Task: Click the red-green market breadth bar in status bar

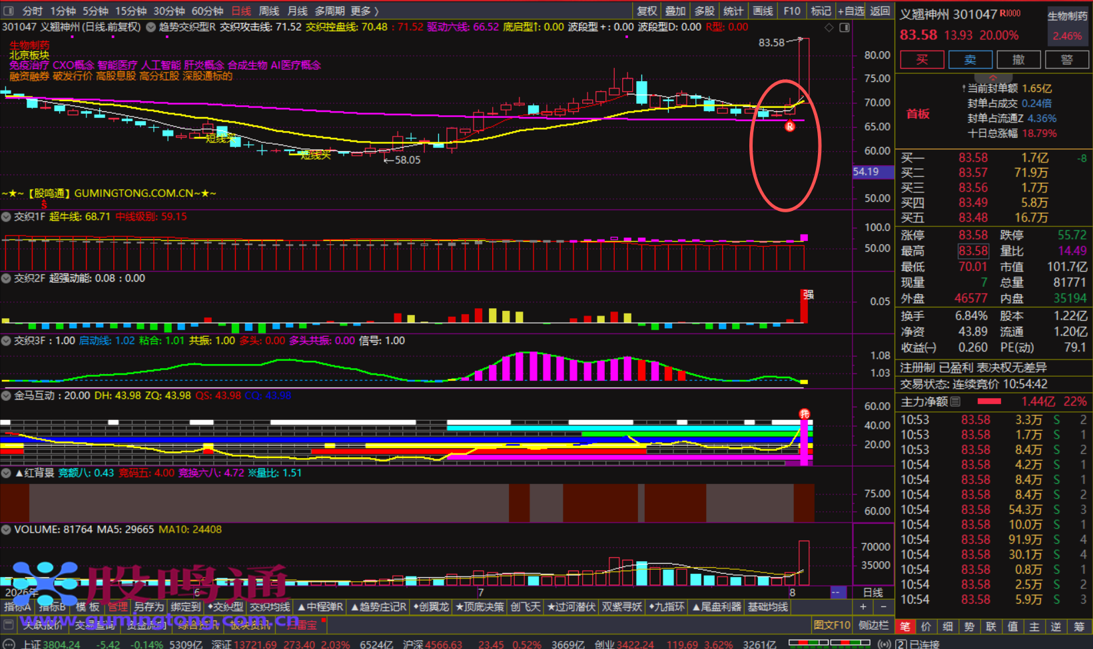Action: tap(829, 643)
